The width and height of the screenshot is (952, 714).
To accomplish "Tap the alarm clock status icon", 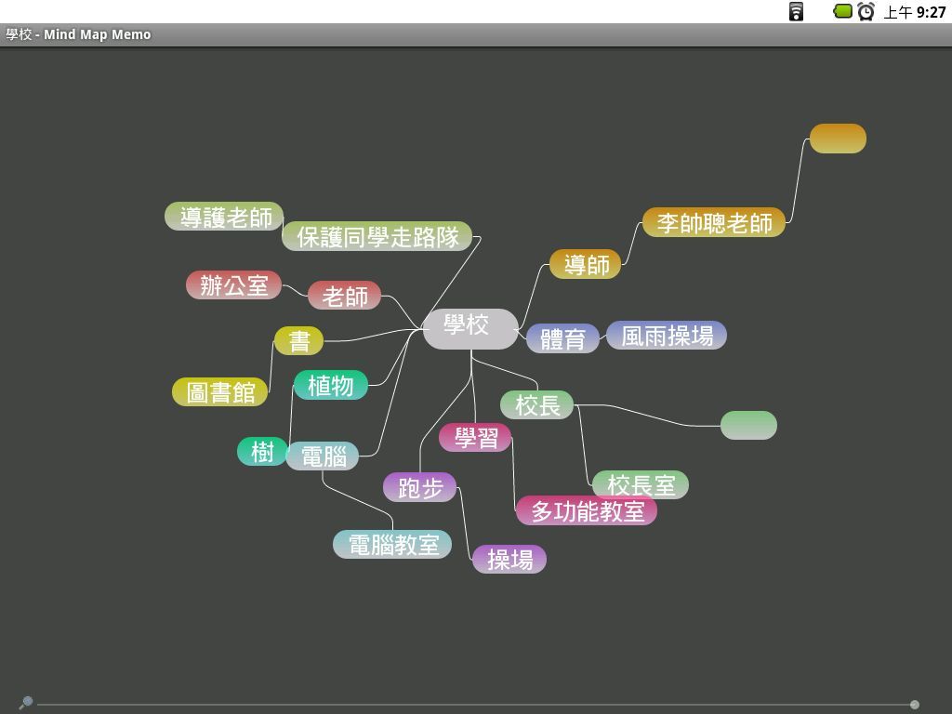I will [x=866, y=12].
